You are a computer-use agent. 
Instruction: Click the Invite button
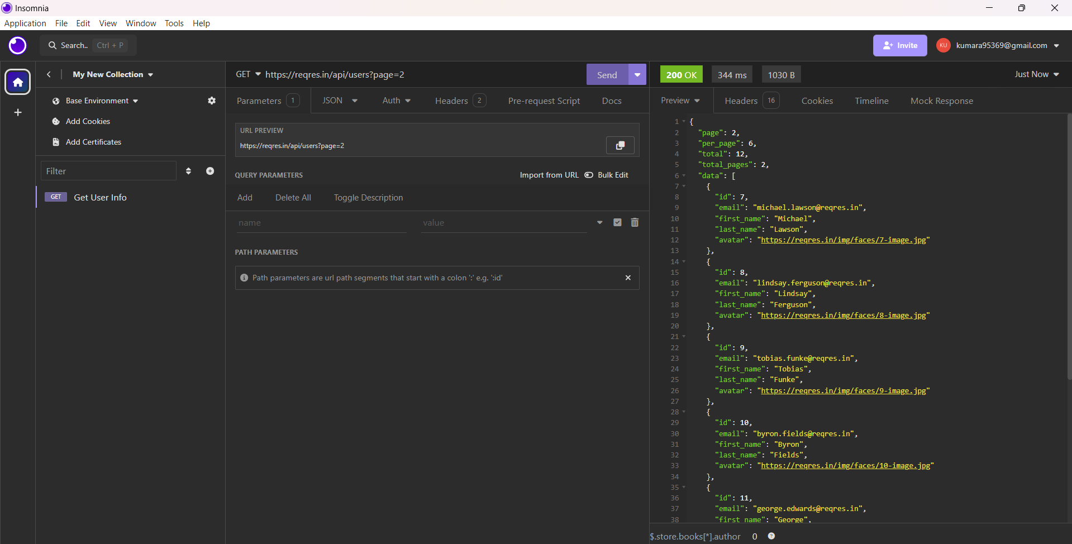pos(900,45)
